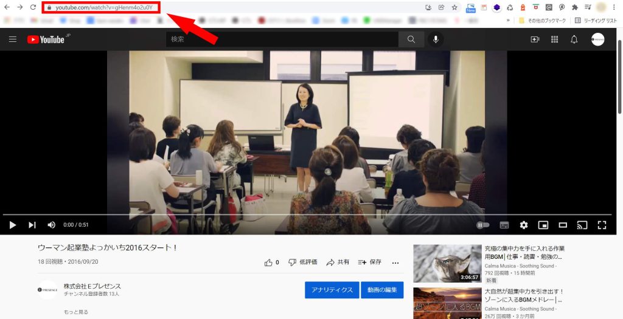Open Chrome three-dot menu
The height and width of the screenshot is (319, 623).
tap(614, 7)
